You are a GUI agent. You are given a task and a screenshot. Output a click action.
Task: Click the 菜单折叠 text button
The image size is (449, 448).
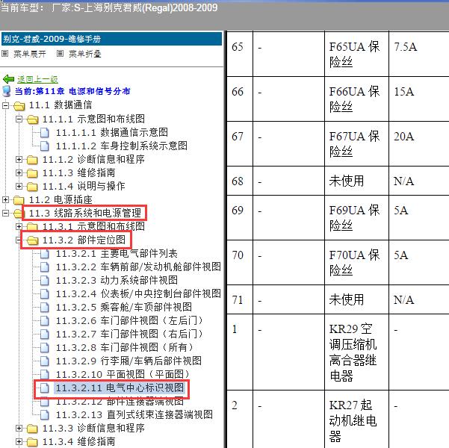(85, 54)
